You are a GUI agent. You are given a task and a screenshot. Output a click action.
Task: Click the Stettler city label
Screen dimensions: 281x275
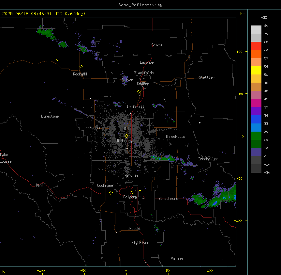click(207, 77)
